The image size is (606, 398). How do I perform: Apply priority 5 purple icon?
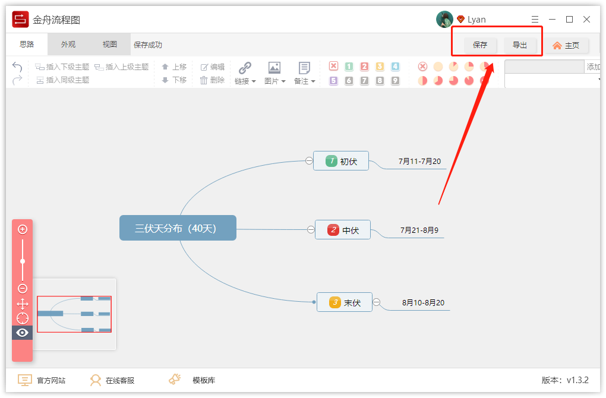[x=333, y=80]
